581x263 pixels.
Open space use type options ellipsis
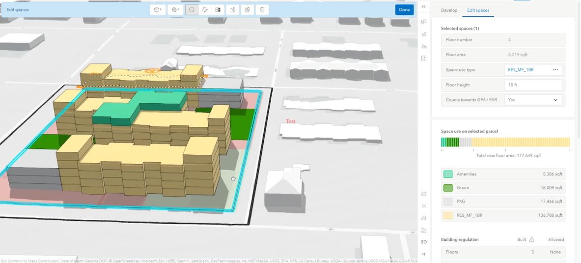click(555, 70)
